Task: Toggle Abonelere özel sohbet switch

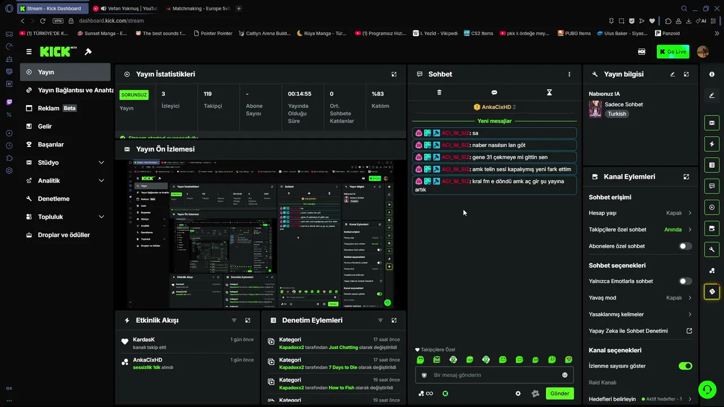Action: [685, 246]
